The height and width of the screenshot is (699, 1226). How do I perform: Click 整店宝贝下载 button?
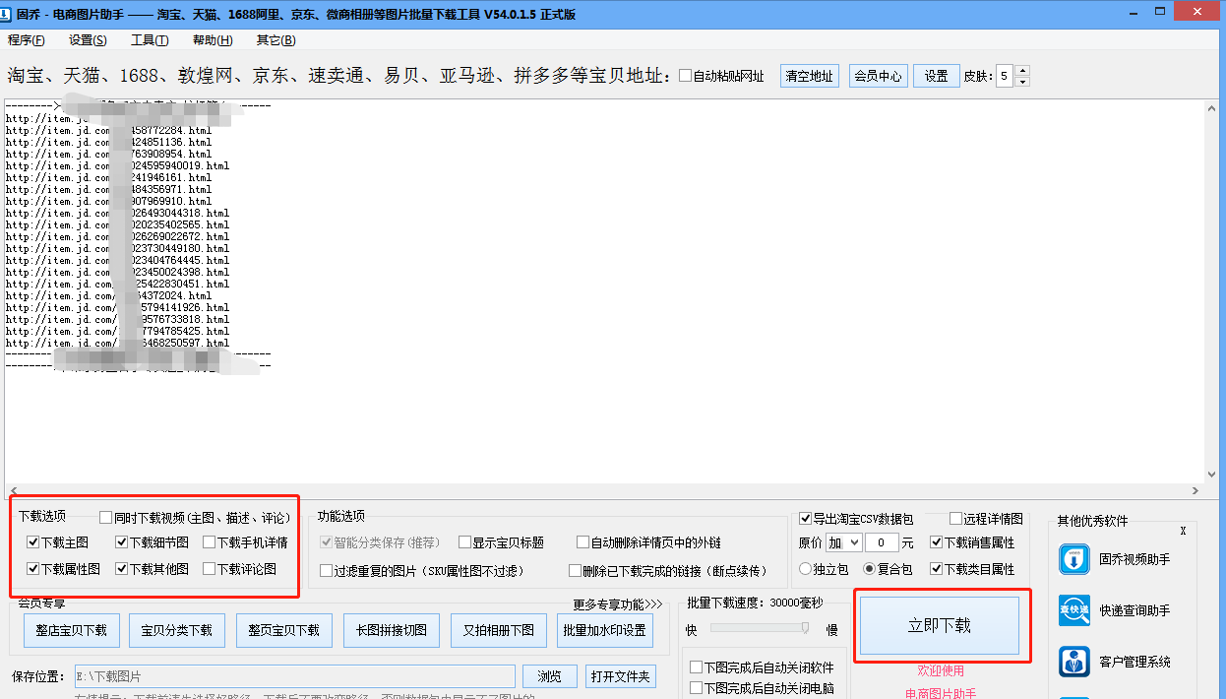pos(71,630)
